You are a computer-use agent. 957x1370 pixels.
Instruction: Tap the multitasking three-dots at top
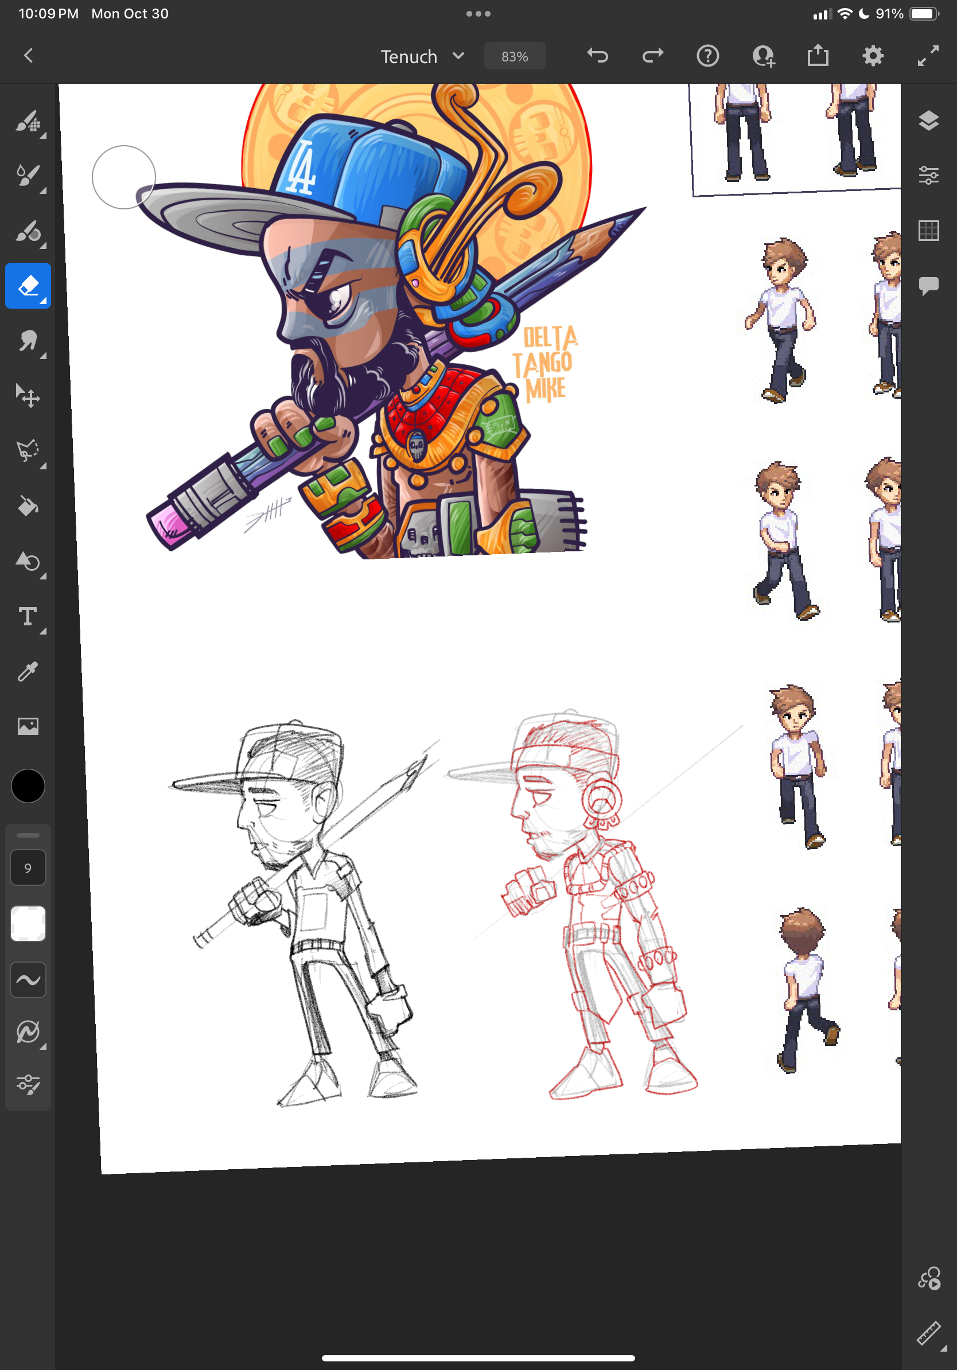point(478,14)
